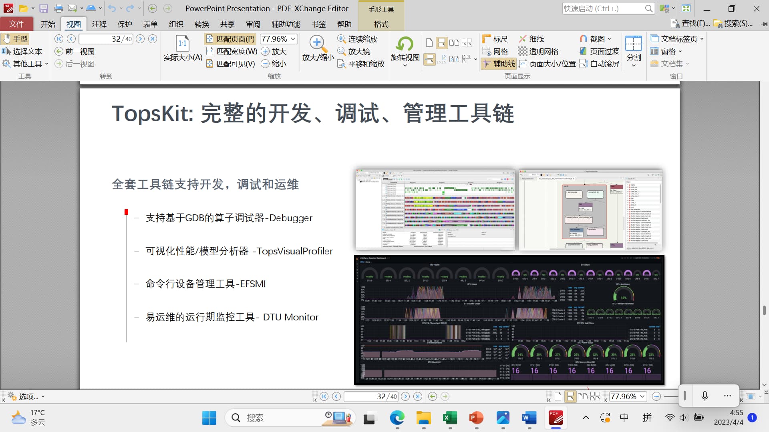Enable 匹配宽度(W) fit width mode
This screenshot has width=769, height=432.
232,51
